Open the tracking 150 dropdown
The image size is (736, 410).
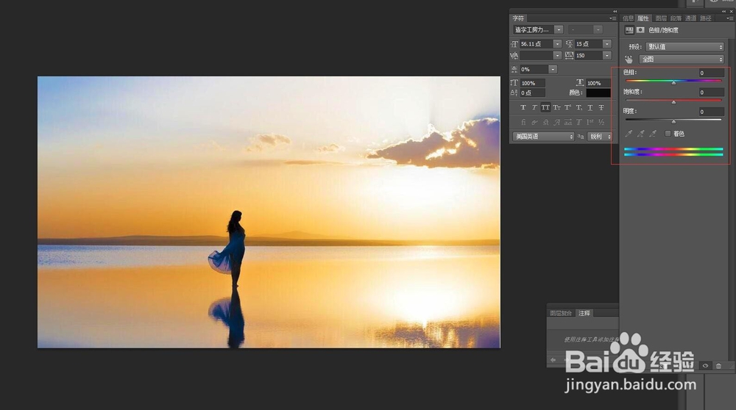tap(607, 56)
